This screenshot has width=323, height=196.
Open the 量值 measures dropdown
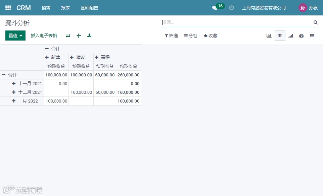(x=15, y=36)
